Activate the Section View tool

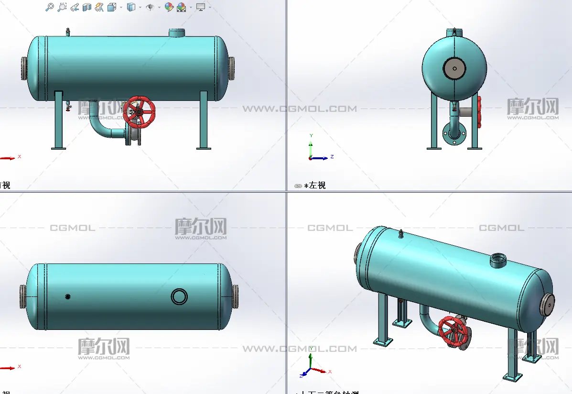click(86, 7)
